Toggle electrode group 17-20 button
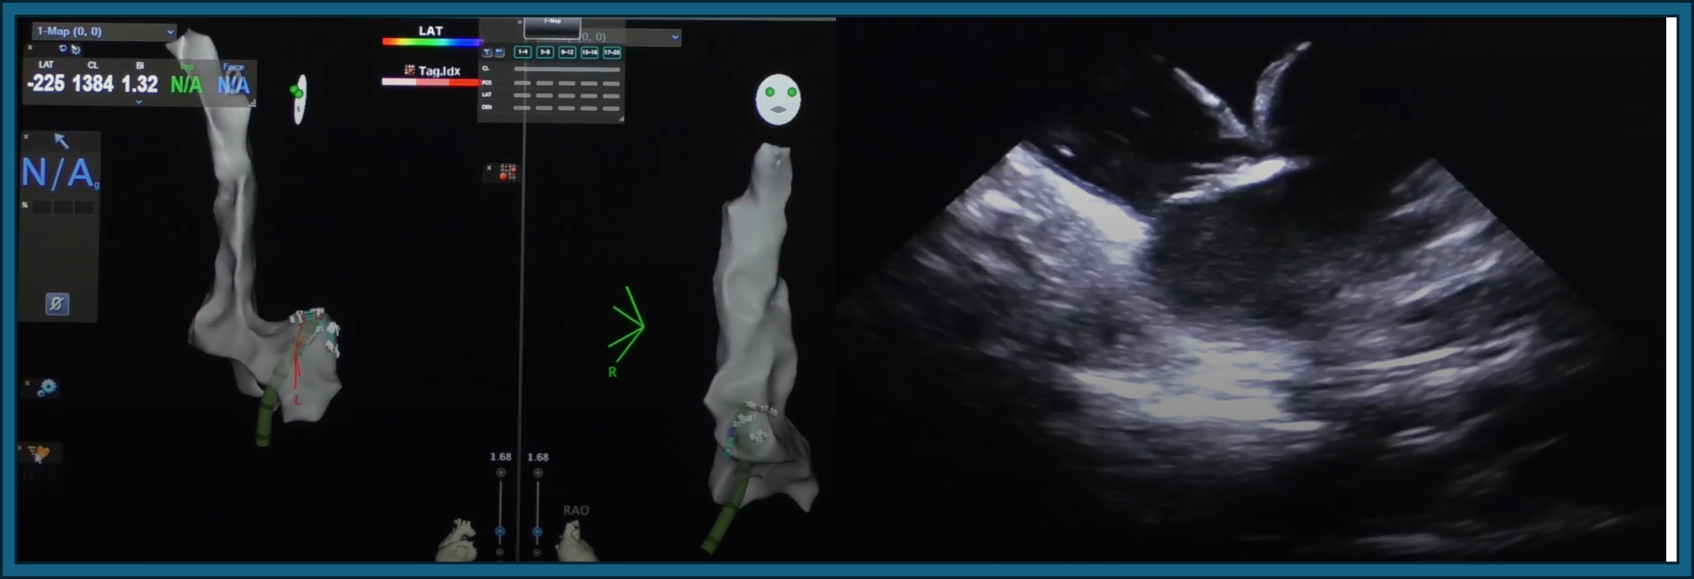Image resolution: width=1694 pixels, height=579 pixels. click(612, 52)
